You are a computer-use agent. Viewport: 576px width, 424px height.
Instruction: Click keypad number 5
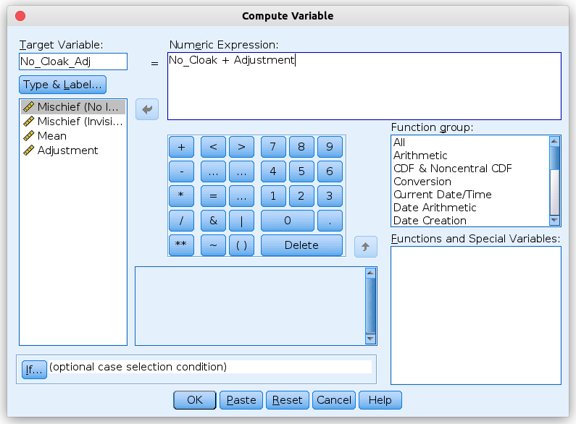[301, 171]
